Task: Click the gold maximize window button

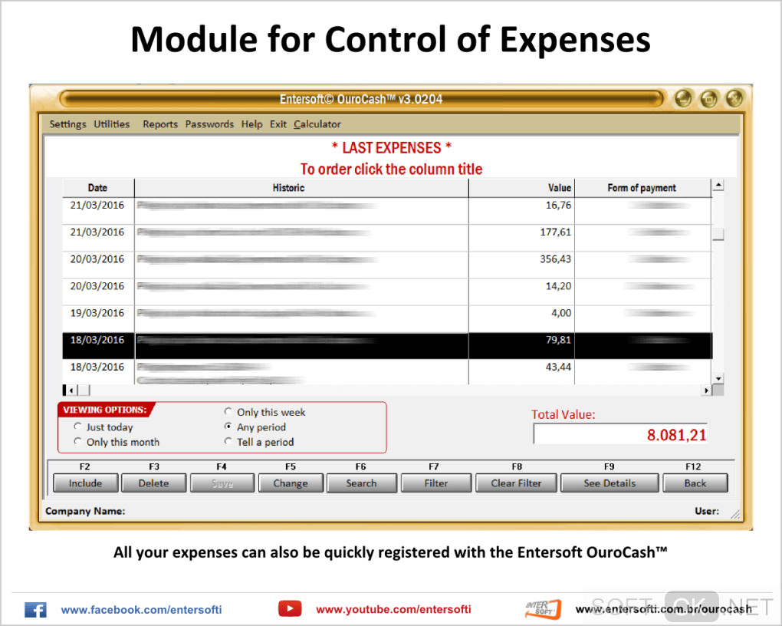Action: pyautogui.click(x=708, y=98)
